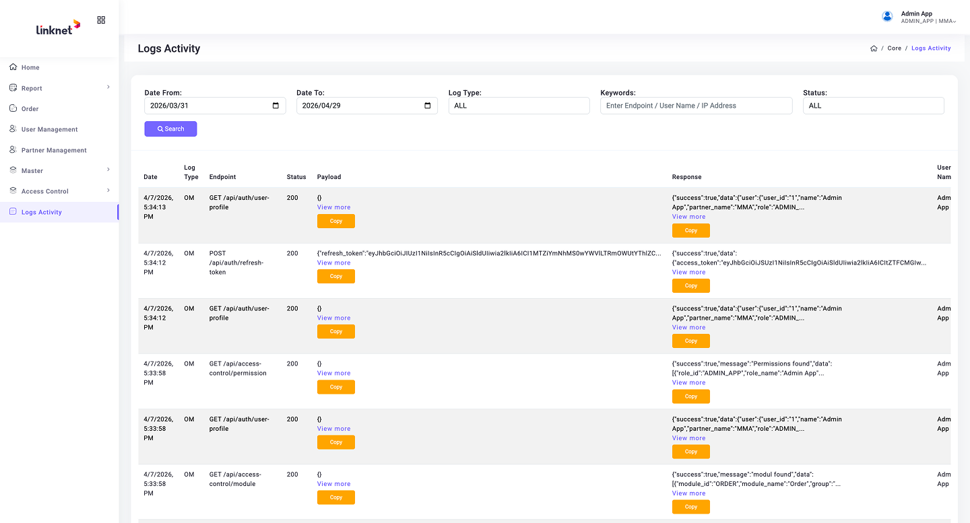The height and width of the screenshot is (523, 970).
Task: Click the Access Control sidebar icon
Action: [13, 190]
